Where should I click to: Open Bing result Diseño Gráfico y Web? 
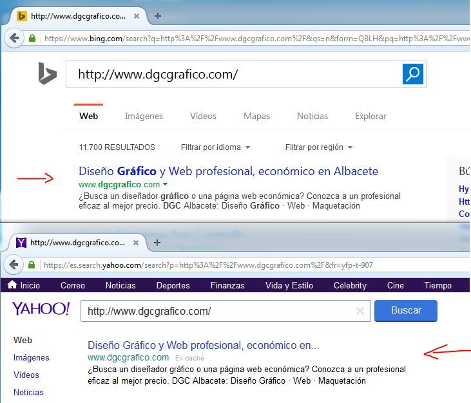point(228,171)
